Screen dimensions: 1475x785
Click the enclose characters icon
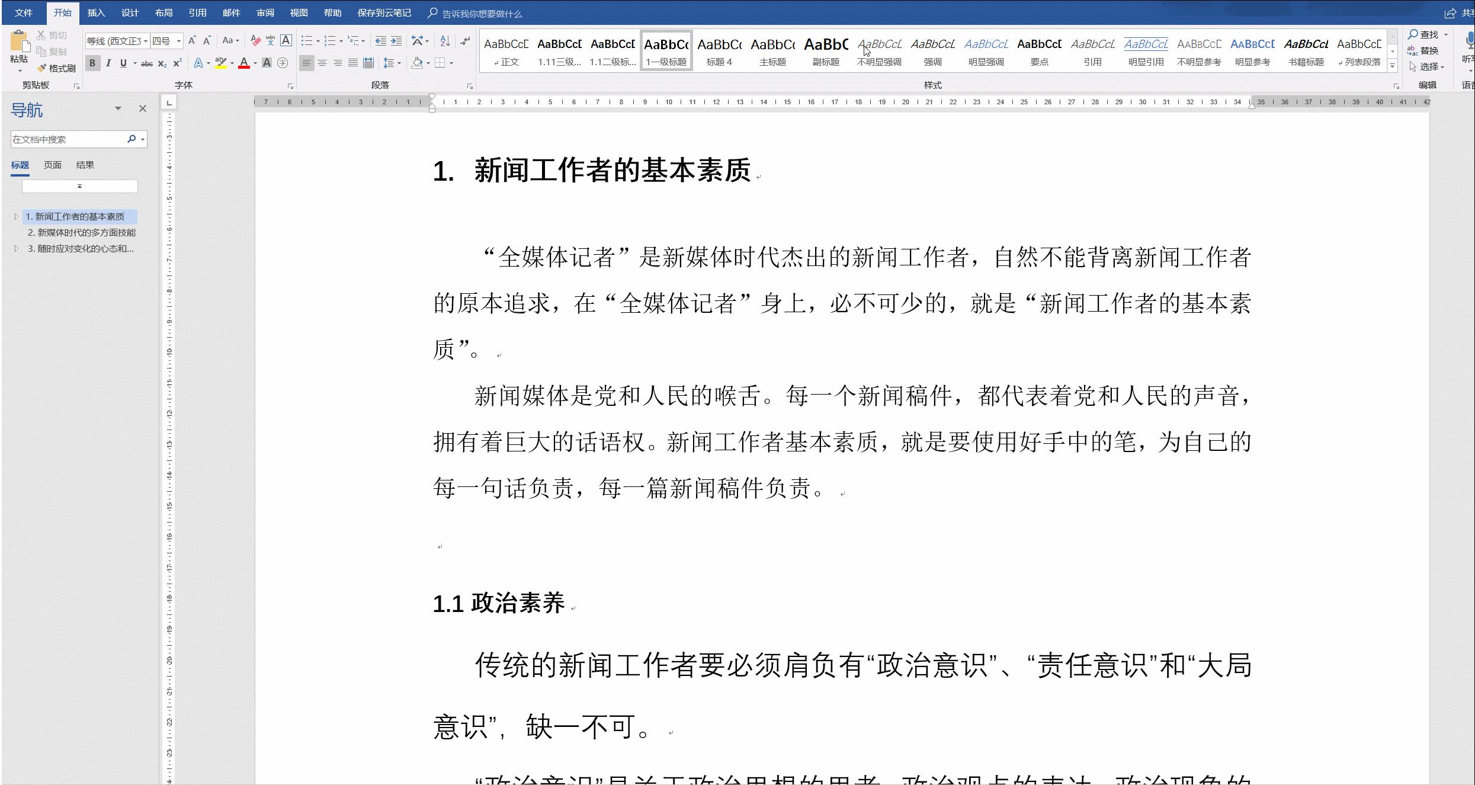283,63
